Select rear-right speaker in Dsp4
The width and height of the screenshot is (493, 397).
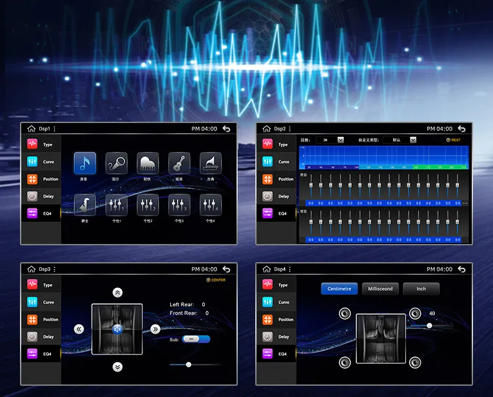point(415,363)
